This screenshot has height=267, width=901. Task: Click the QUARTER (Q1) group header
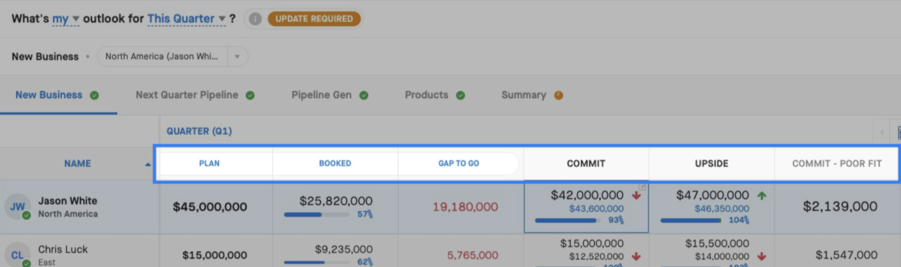click(x=199, y=131)
